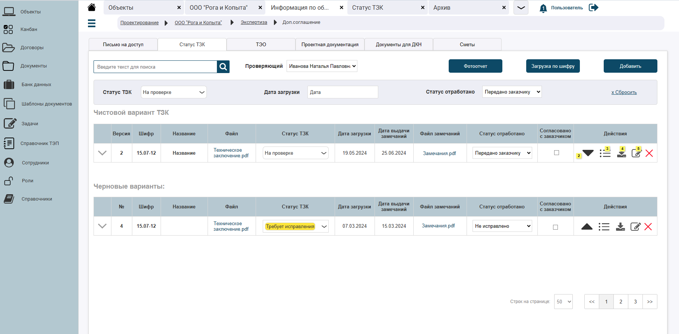This screenshot has width=679, height=334.
Task: Expand version 2 row chevron
Action: pos(102,153)
